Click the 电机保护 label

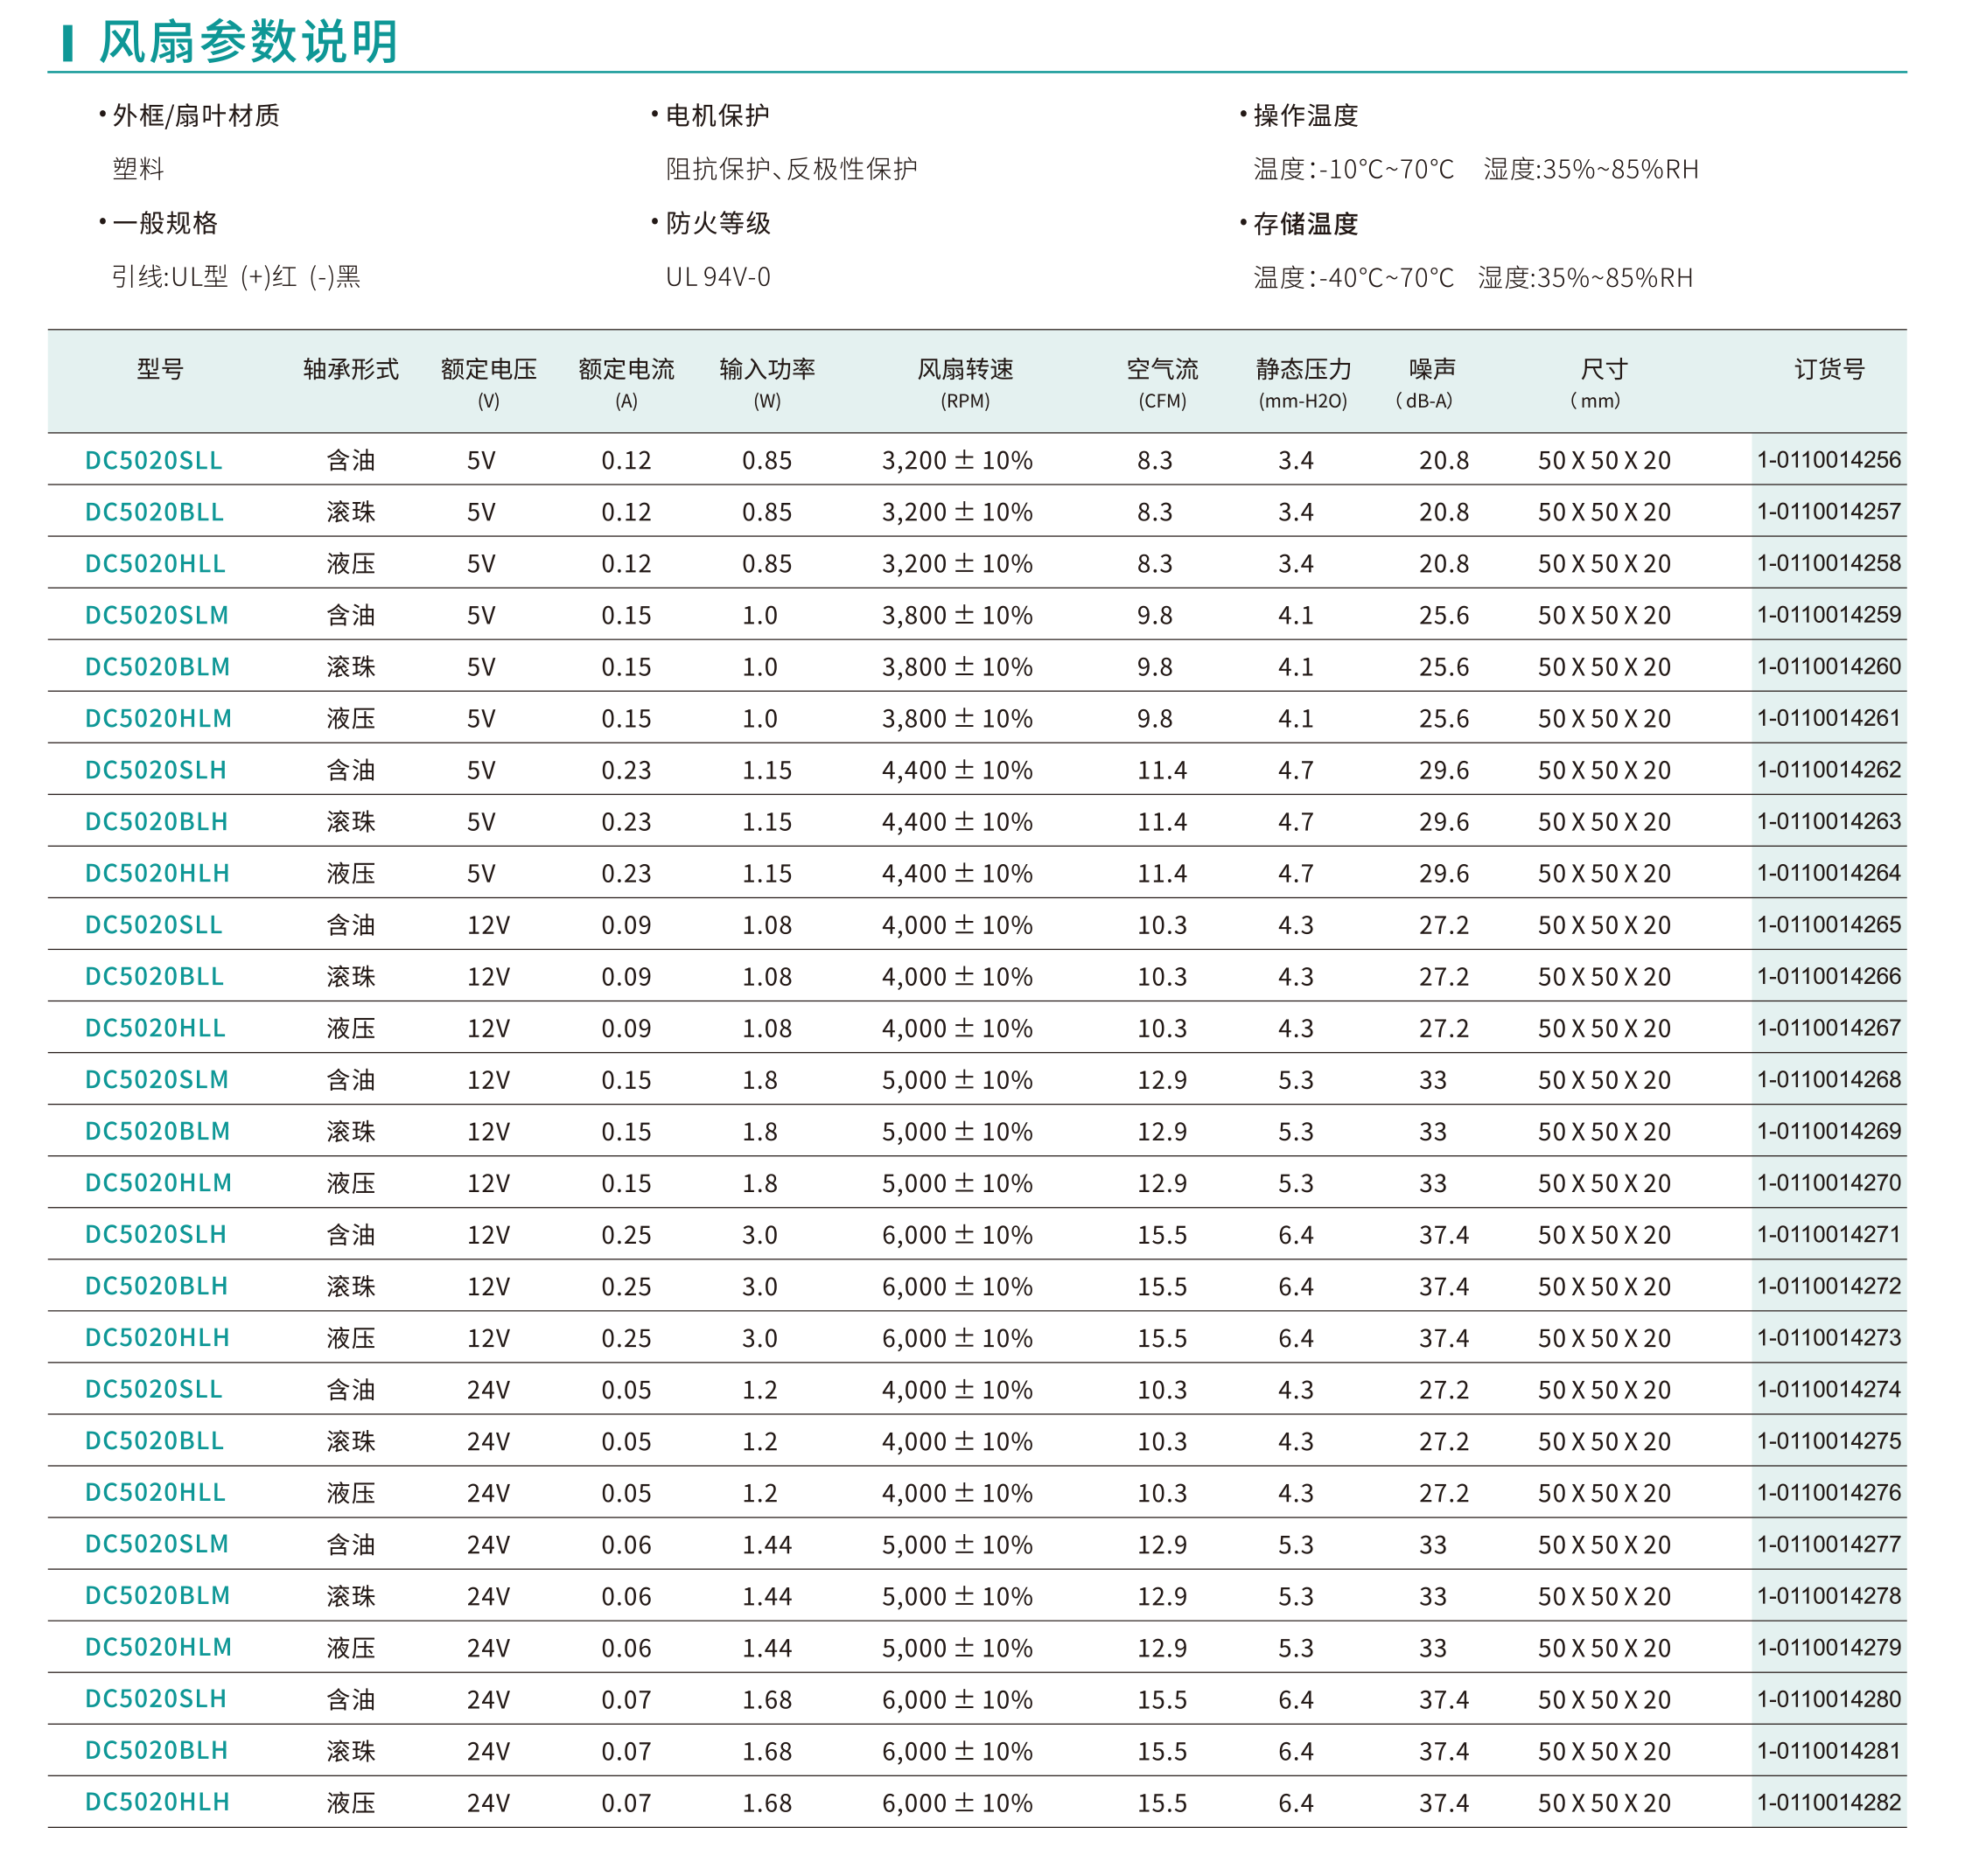(x=717, y=116)
